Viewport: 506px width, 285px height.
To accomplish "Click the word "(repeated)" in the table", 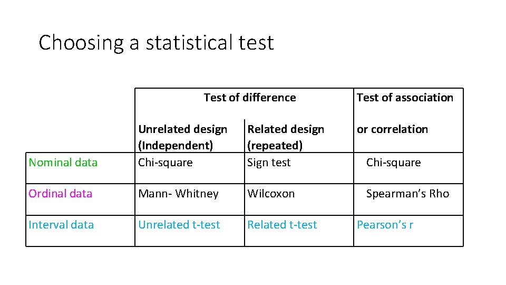I will (x=275, y=146).
